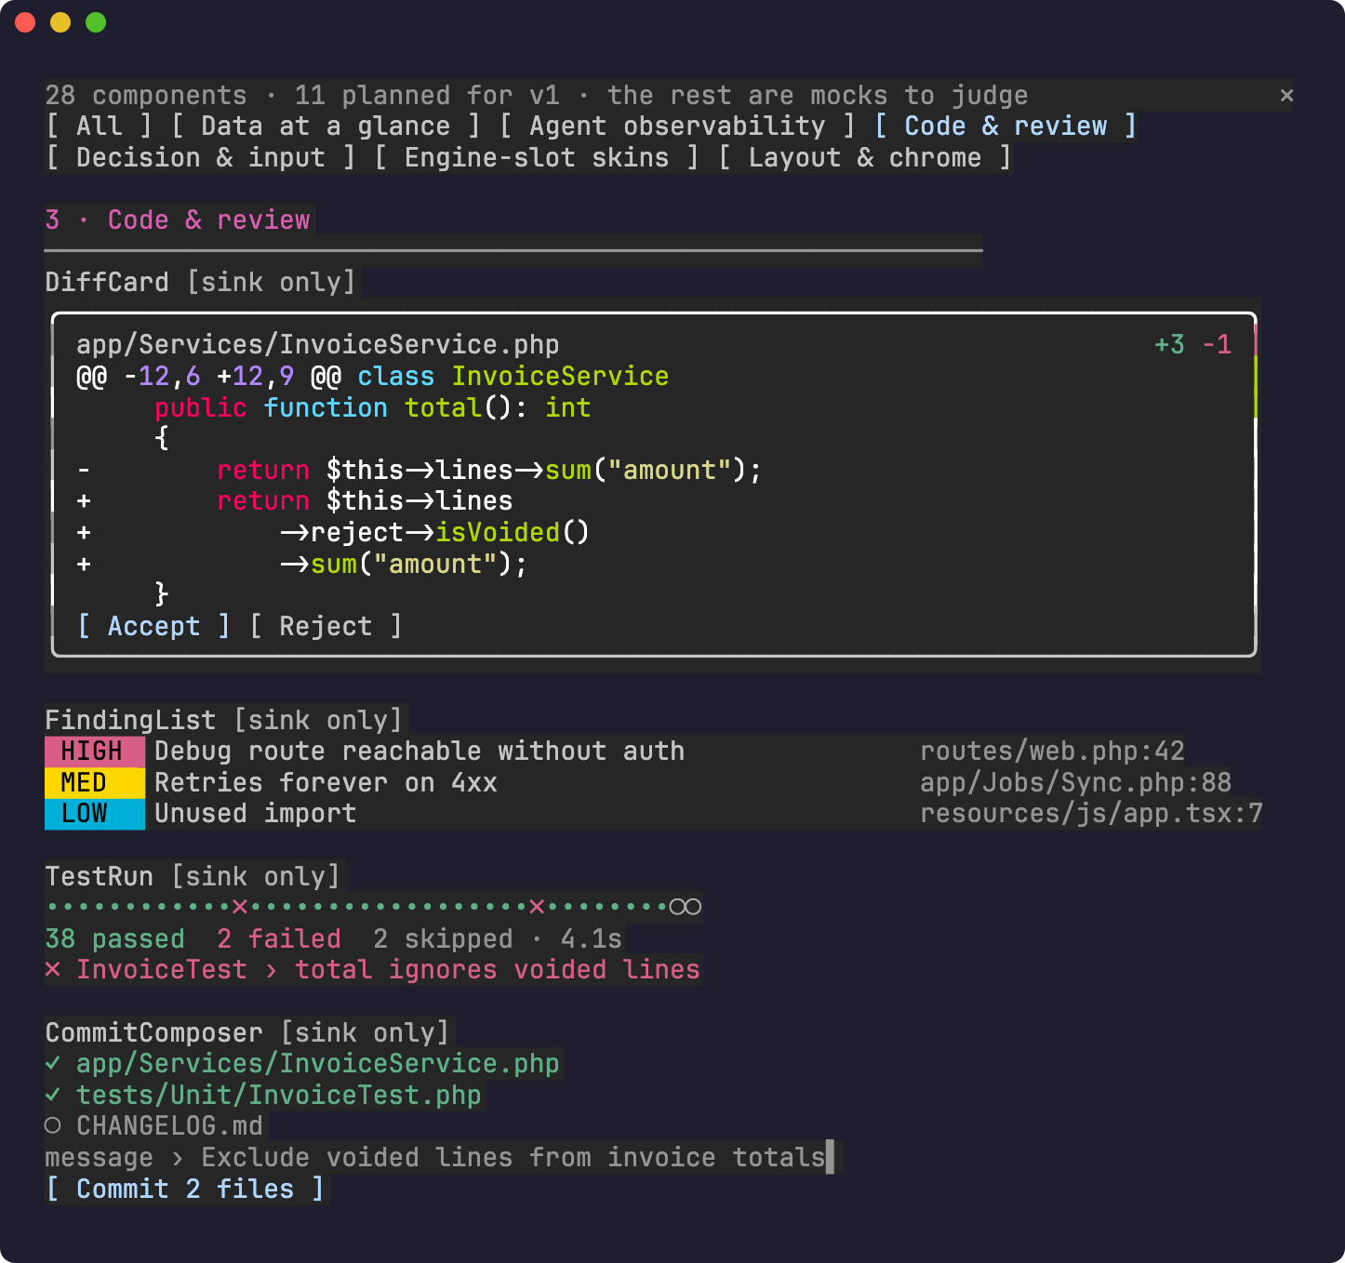Click the +3 additions count in DiffCard
This screenshot has height=1263, width=1345.
tap(1169, 344)
